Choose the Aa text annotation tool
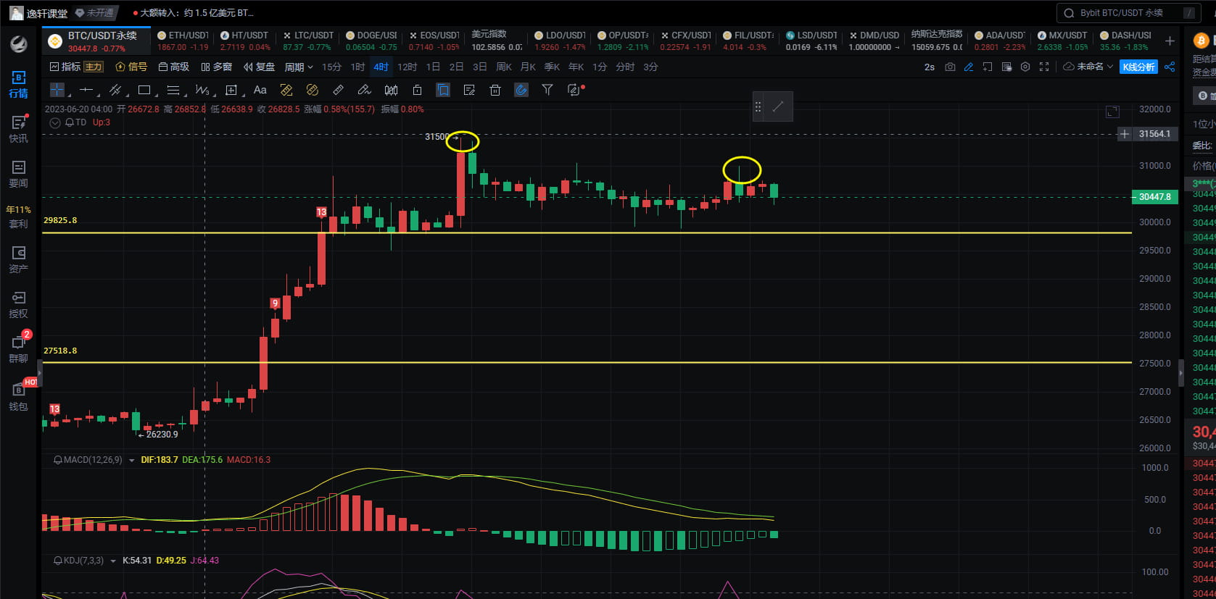The image size is (1216, 599). pyautogui.click(x=260, y=90)
